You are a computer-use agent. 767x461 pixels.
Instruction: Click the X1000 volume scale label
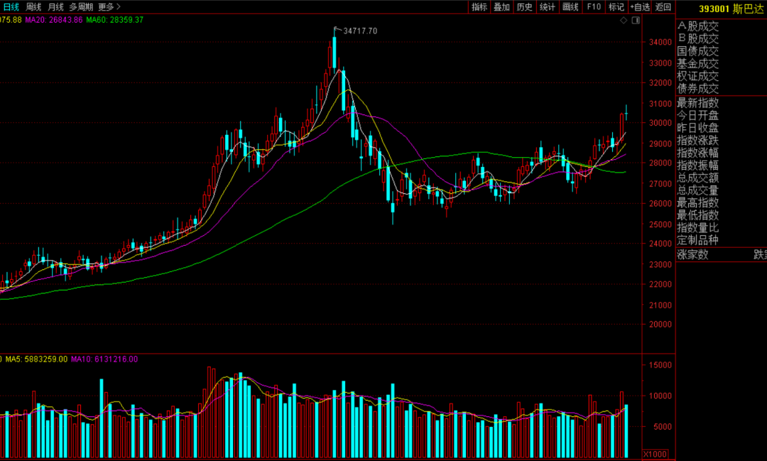point(655,454)
